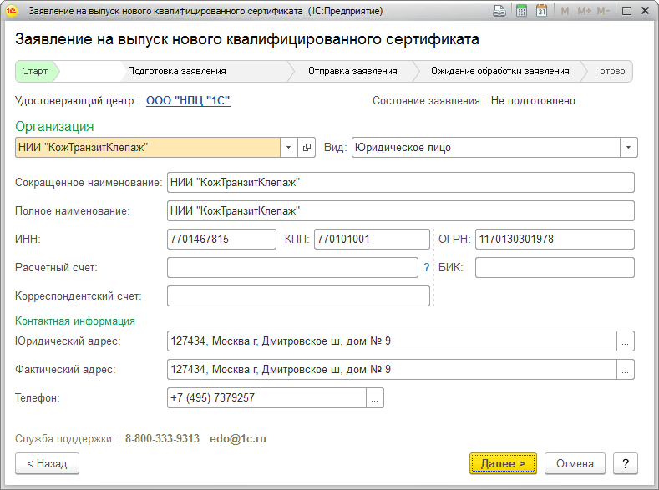Expand the Вид dropdown arrow
This screenshot has height=490, width=659.
pos(629,148)
